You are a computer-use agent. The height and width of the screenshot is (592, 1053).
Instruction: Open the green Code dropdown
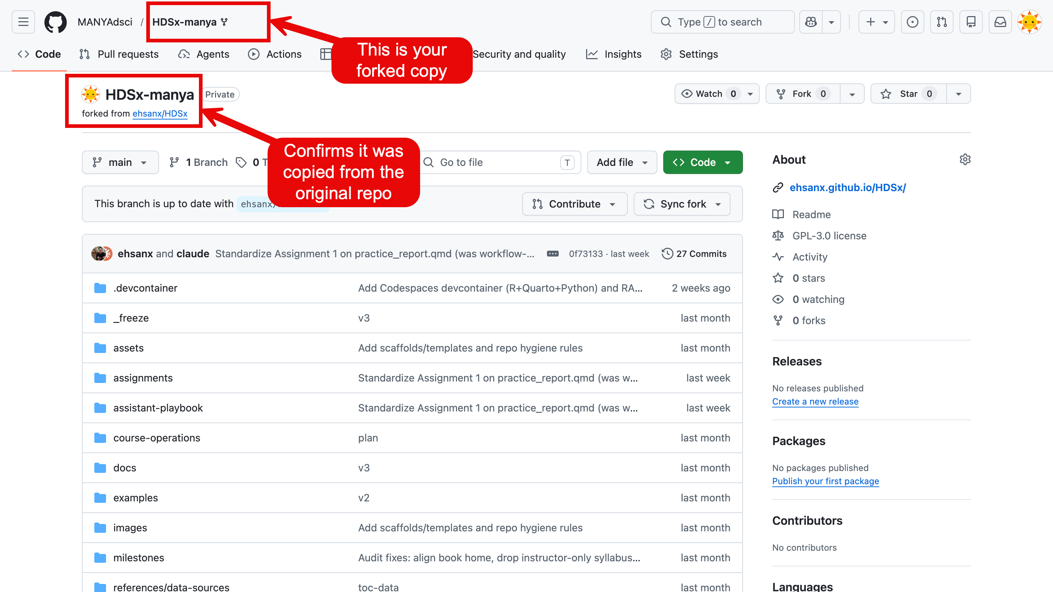(703, 162)
